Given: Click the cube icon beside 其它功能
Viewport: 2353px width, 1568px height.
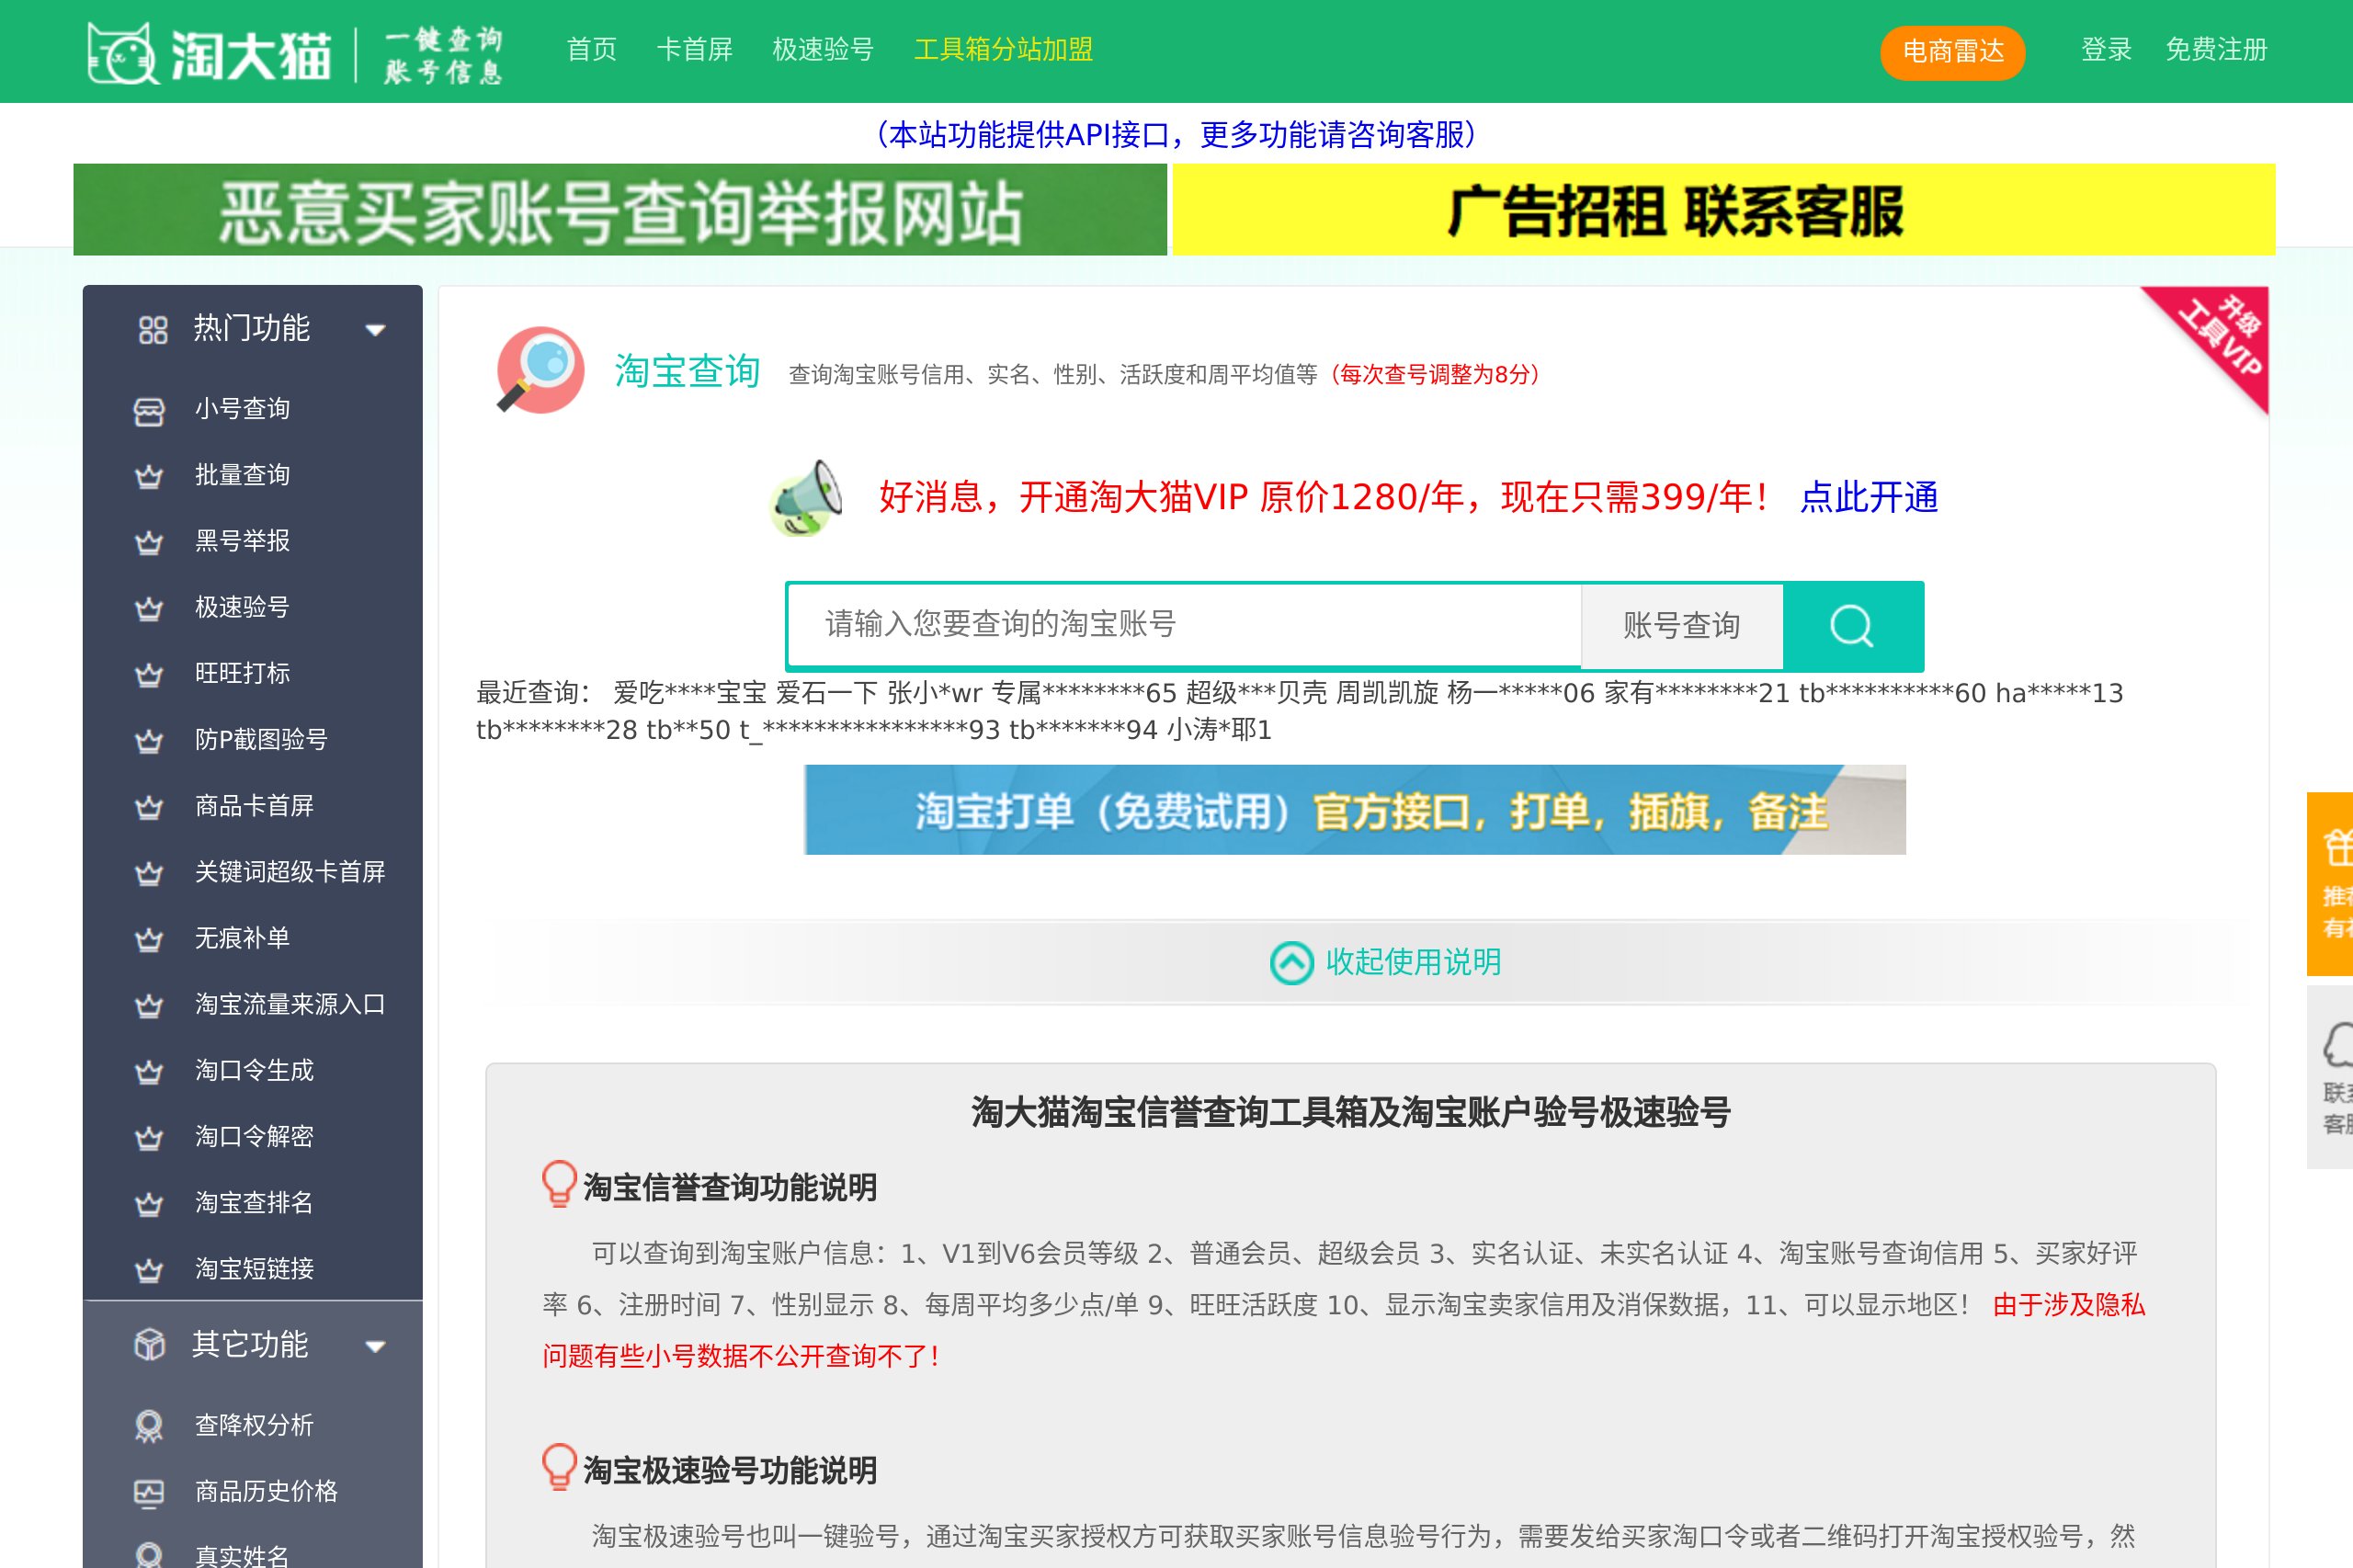Looking at the screenshot, I should 150,1345.
